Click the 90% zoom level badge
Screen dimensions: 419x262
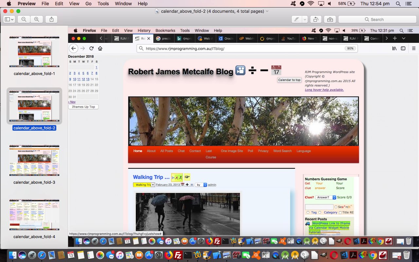point(350,48)
